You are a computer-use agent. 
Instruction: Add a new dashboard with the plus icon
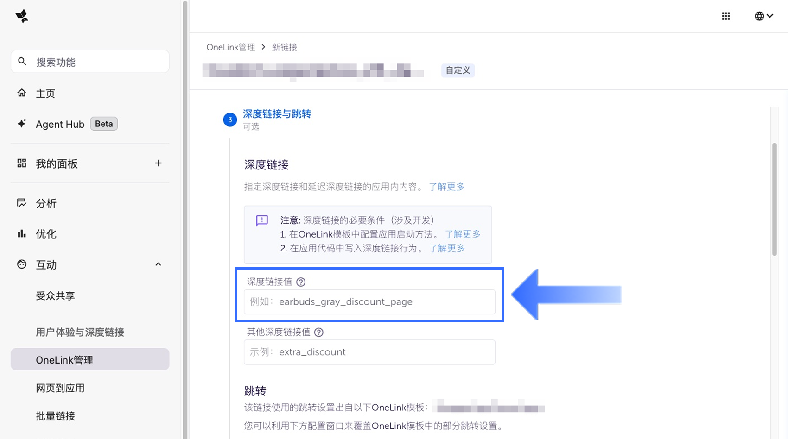[x=158, y=163]
